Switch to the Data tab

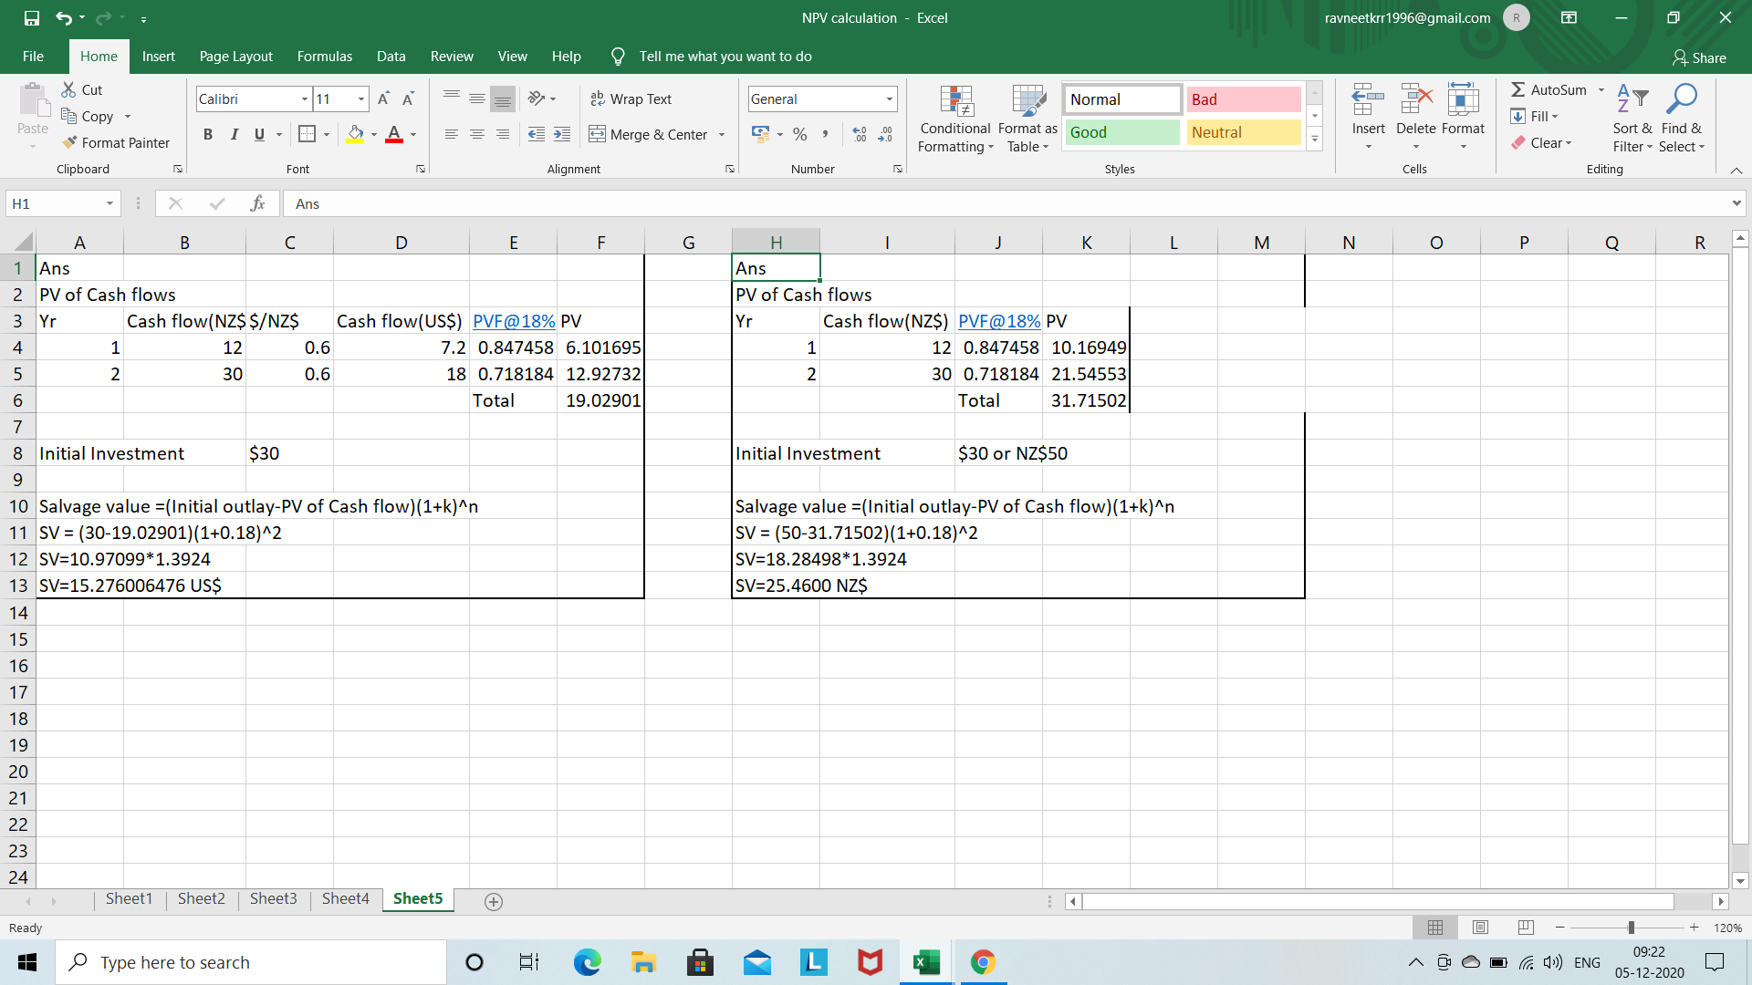coord(391,57)
